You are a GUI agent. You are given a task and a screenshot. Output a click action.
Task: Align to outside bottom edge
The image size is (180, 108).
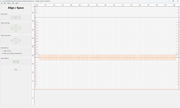(16, 43)
